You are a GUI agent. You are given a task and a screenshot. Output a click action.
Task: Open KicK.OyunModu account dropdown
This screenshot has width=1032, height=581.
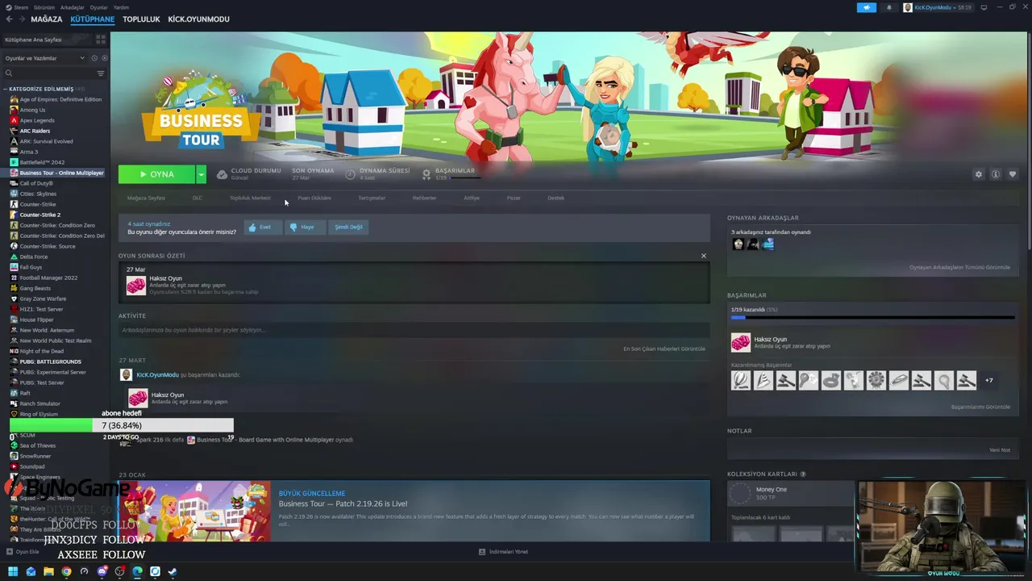938,7
